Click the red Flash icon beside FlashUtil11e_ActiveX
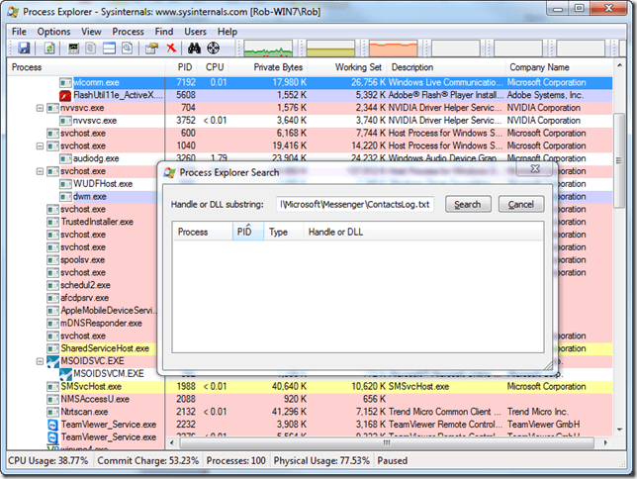The image size is (637, 479). tap(65, 95)
